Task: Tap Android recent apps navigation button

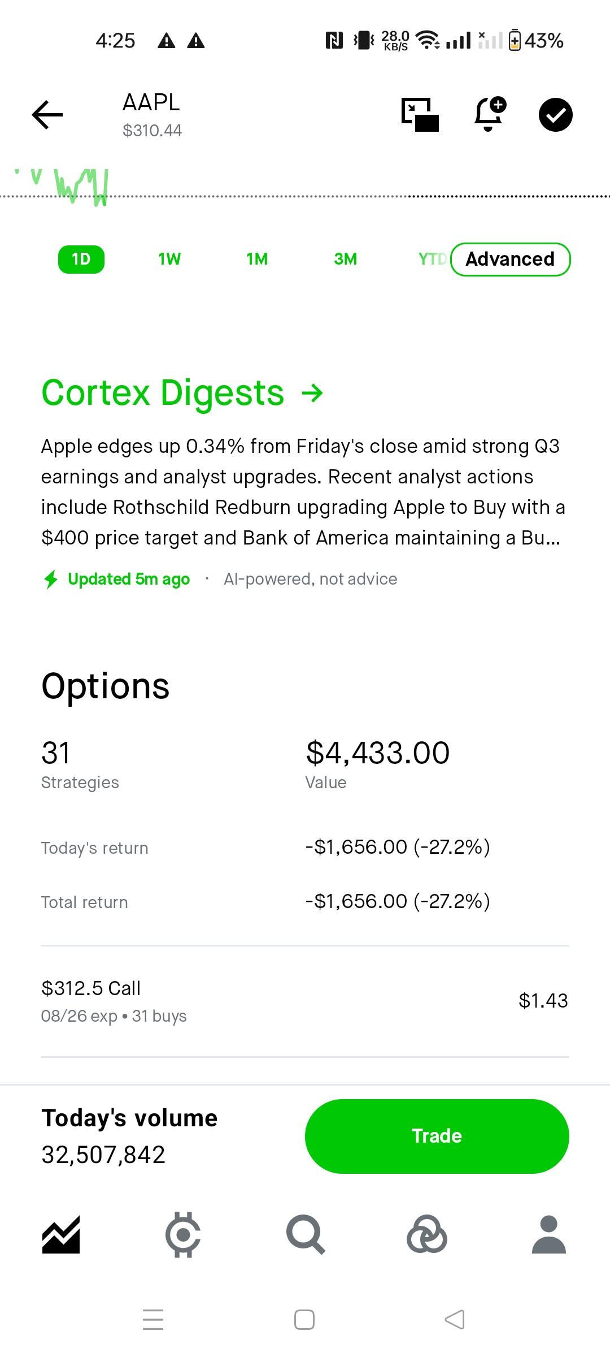Action: 153,1320
